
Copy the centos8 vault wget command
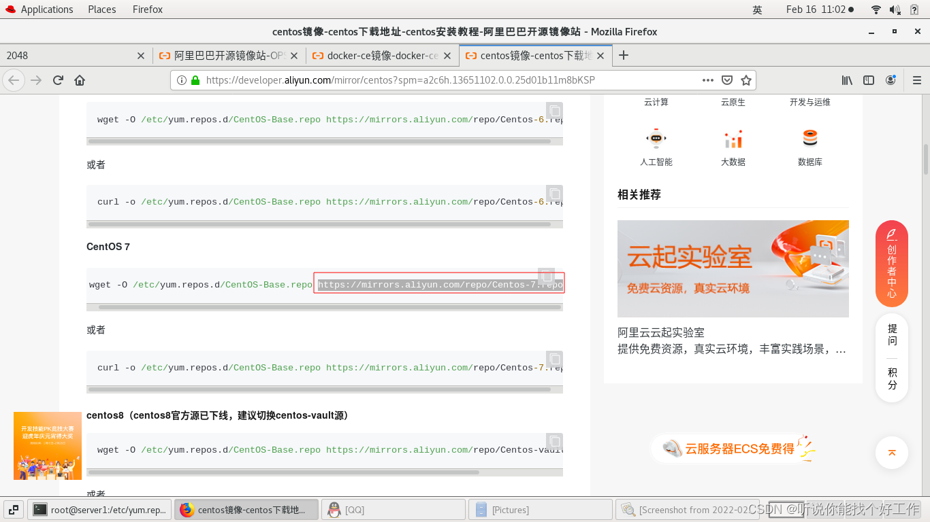[x=555, y=441]
